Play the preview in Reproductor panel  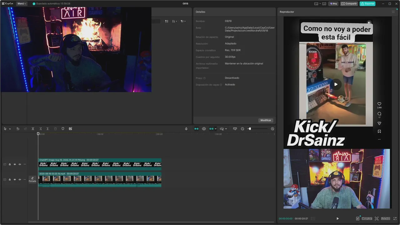pyautogui.click(x=337, y=218)
